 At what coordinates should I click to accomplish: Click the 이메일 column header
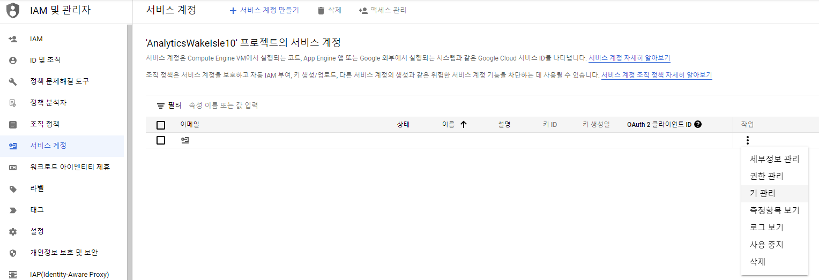click(x=190, y=125)
